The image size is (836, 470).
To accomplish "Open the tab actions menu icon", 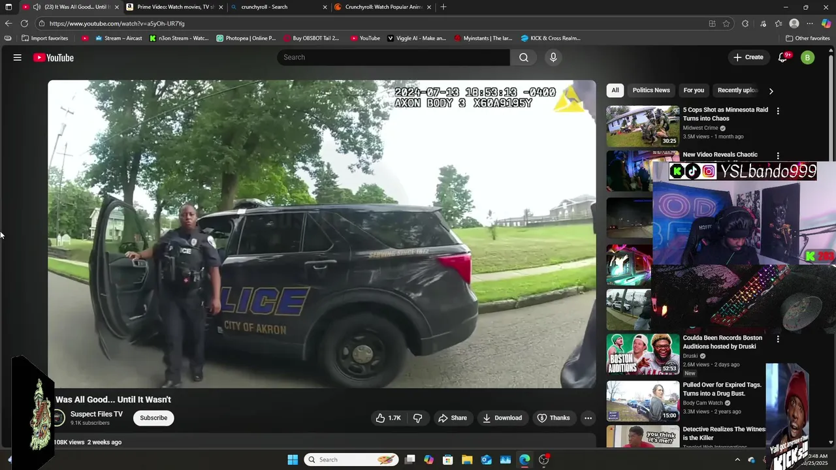I will click(x=8, y=7).
